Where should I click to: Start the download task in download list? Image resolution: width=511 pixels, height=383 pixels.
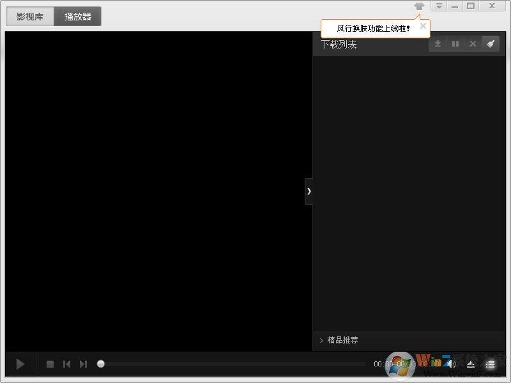[438, 44]
